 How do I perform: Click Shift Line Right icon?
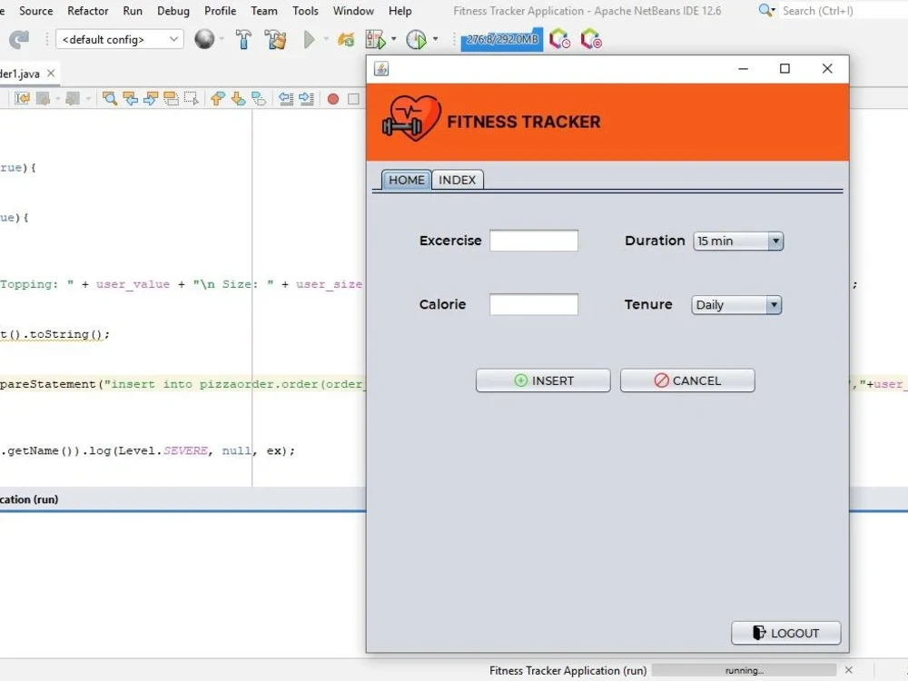306,98
